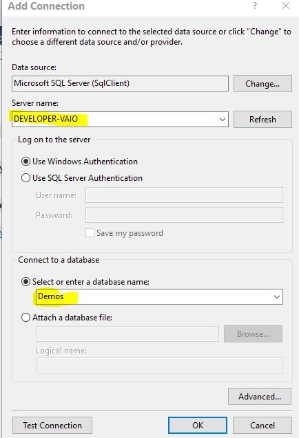The height and width of the screenshot is (438, 299).
Task: Refresh the server name list
Action: 262,119
